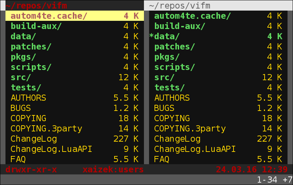
Task: Select patches/ in the right pane
Action: pyautogui.click(x=218, y=47)
